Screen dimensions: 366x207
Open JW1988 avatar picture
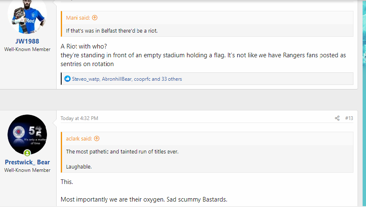pyautogui.click(x=27, y=15)
